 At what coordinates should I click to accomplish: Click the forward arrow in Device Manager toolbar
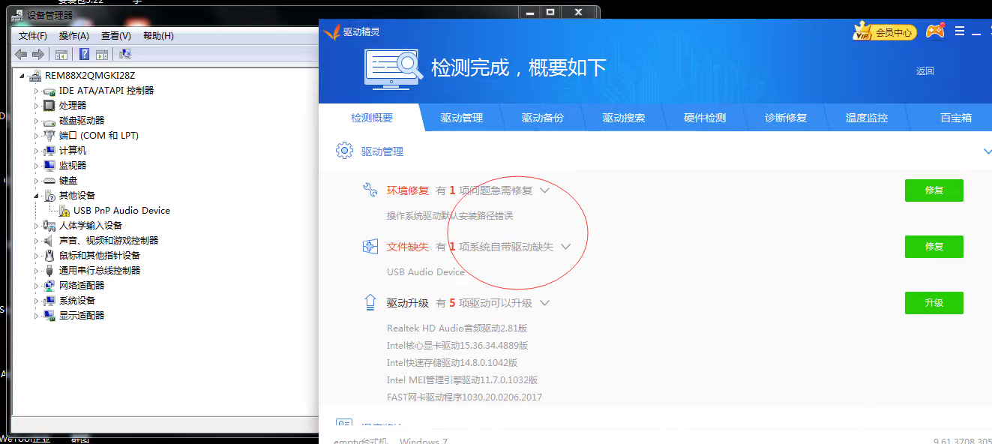38,54
